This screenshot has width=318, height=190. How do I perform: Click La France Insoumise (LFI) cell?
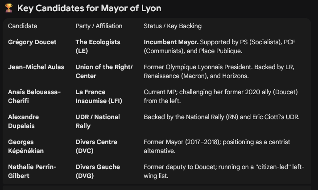(x=99, y=96)
